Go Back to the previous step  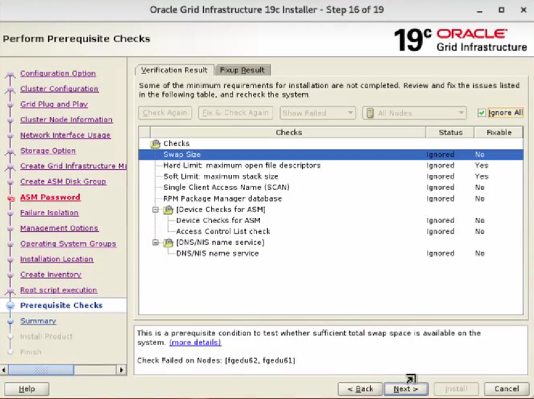pos(360,389)
